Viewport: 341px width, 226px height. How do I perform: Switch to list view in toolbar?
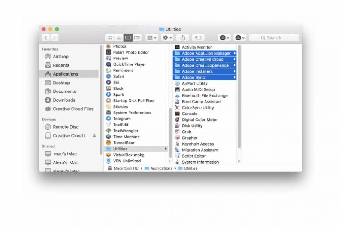[x=119, y=38]
